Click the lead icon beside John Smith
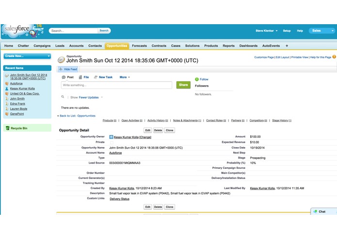337x239 pixels. pos(7,99)
